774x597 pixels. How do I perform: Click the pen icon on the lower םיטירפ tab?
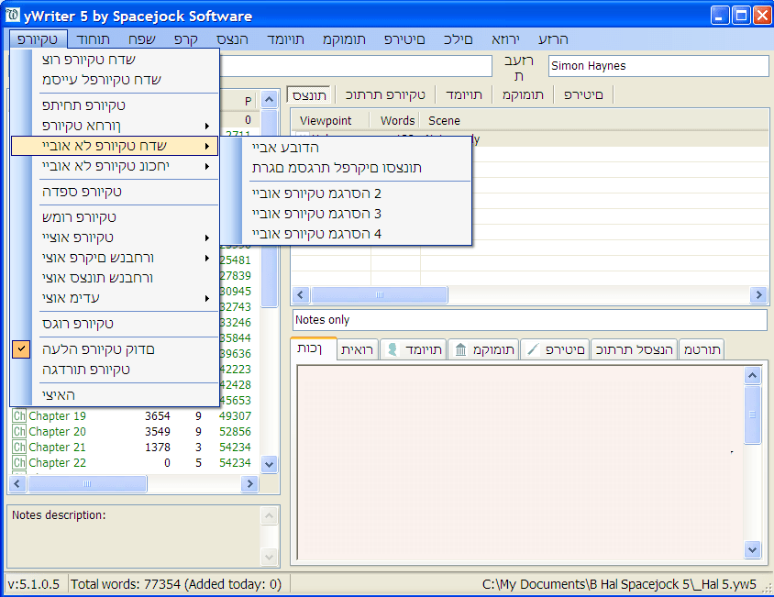coord(533,349)
